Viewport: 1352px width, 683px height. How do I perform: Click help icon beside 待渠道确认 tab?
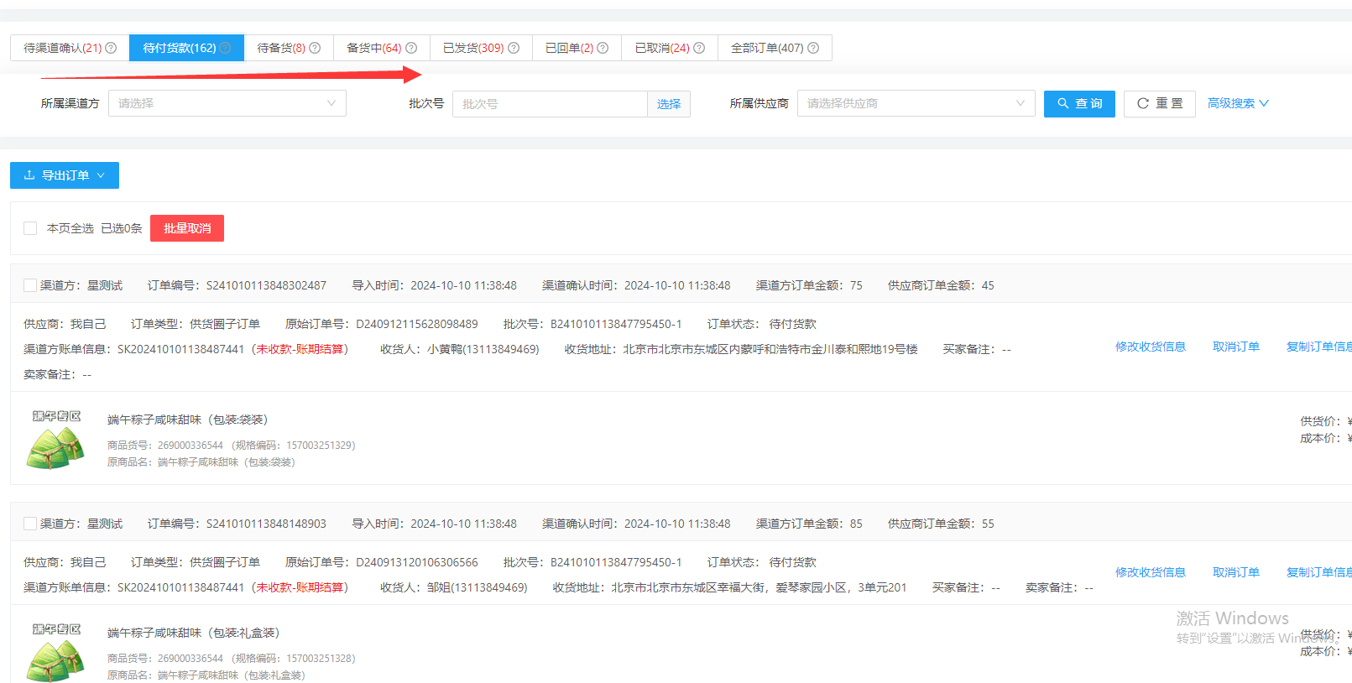point(111,48)
